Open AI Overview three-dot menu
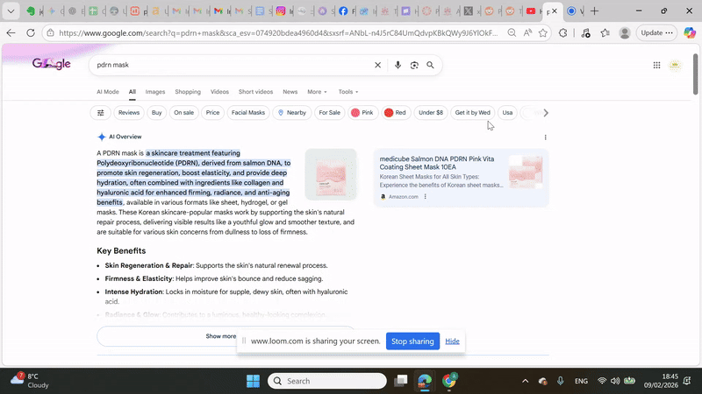The image size is (702, 394). [x=545, y=137]
